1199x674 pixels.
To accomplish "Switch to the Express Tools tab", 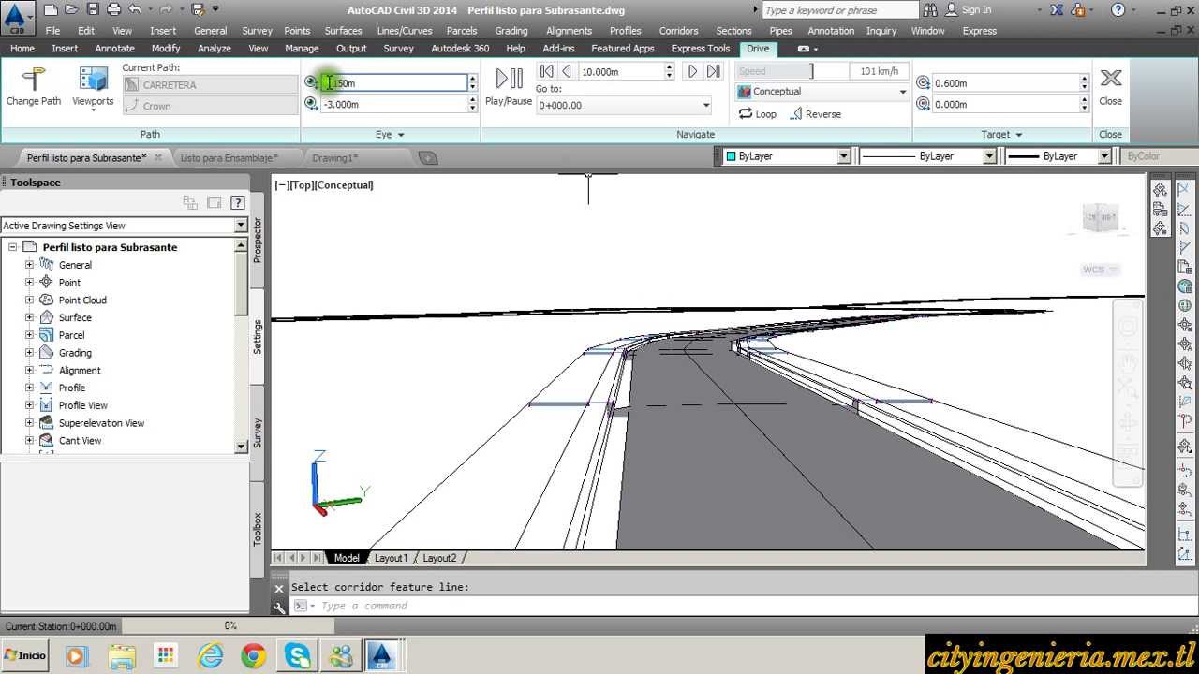I will [x=701, y=49].
